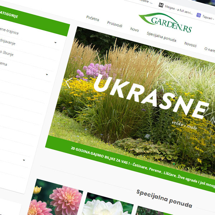Open the white dahlia product thumbnail
The height and width of the screenshot is (215, 215).
point(107,204)
